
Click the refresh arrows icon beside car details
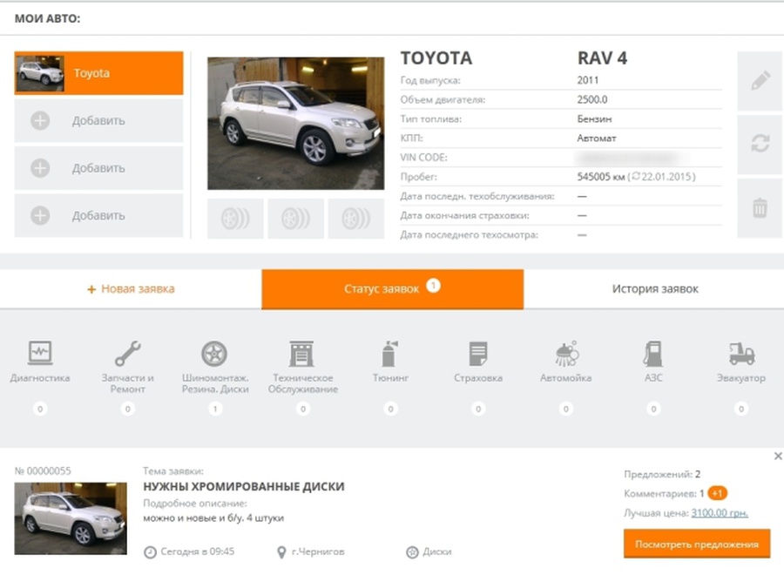tap(760, 144)
